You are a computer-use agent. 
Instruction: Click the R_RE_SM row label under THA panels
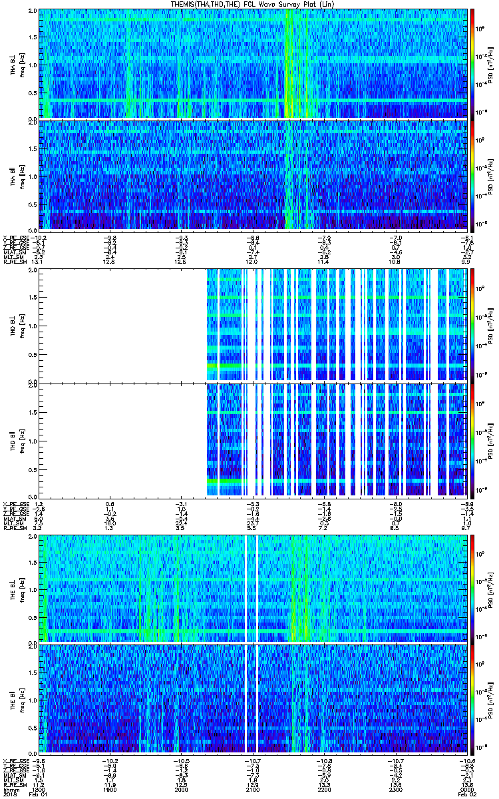pos(15,262)
